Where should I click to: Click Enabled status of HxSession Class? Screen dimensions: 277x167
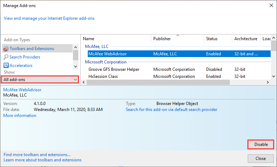point(214,76)
